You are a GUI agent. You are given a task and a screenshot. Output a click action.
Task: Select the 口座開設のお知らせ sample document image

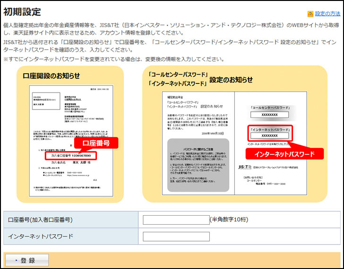[70, 141]
